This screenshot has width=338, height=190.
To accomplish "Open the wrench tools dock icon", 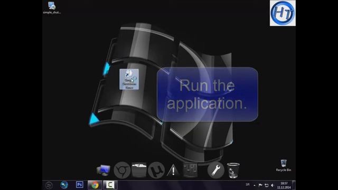I will [x=215, y=170].
